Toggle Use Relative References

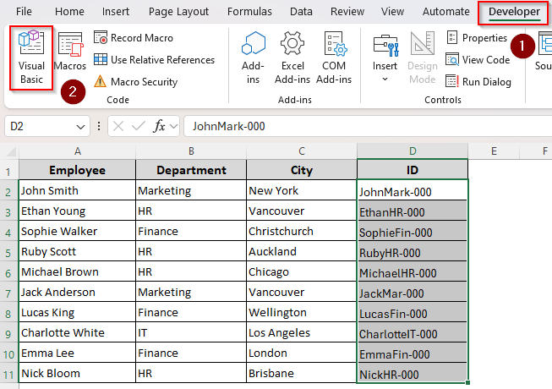click(154, 60)
